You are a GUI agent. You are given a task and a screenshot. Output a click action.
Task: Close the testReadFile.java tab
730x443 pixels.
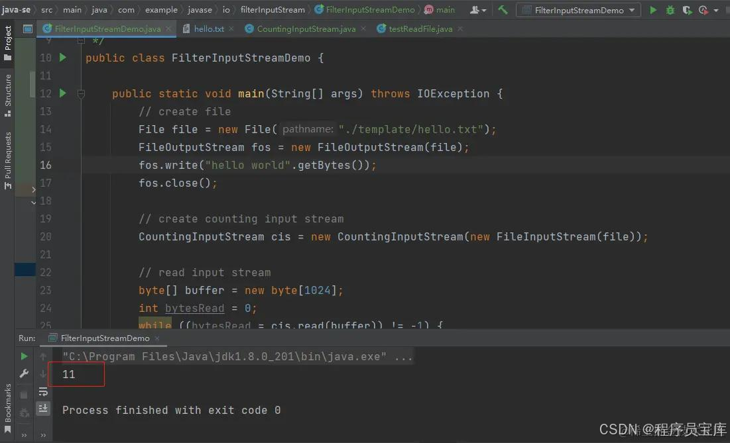pyautogui.click(x=459, y=28)
